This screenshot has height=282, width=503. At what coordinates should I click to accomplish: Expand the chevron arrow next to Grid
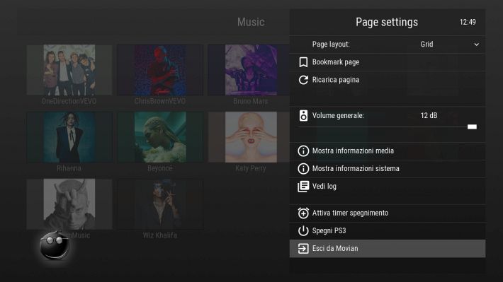(x=476, y=45)
